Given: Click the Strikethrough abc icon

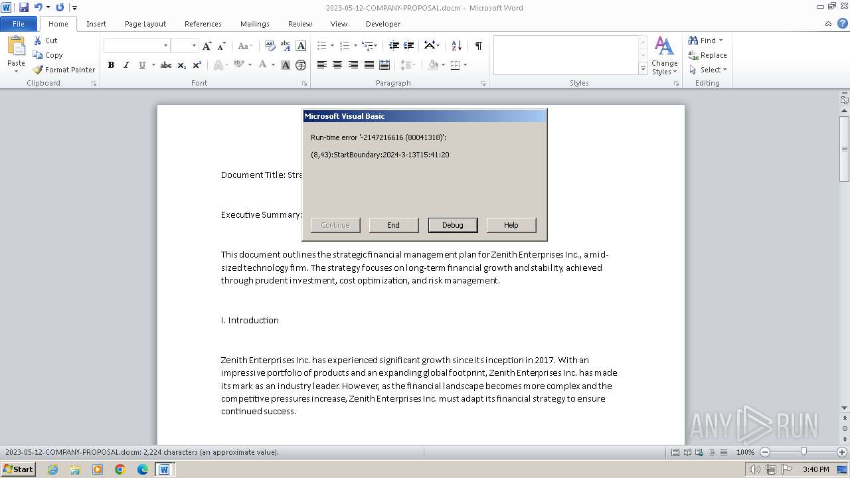Looking at the screenshot, I should pos(166,65).
